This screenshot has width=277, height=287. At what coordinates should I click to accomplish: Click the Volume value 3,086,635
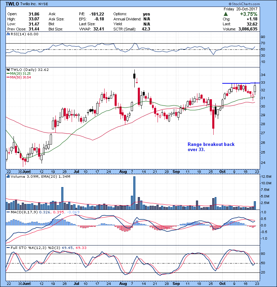(248, 29)
